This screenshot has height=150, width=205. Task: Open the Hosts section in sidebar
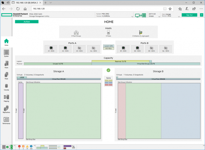click(6, 64)
